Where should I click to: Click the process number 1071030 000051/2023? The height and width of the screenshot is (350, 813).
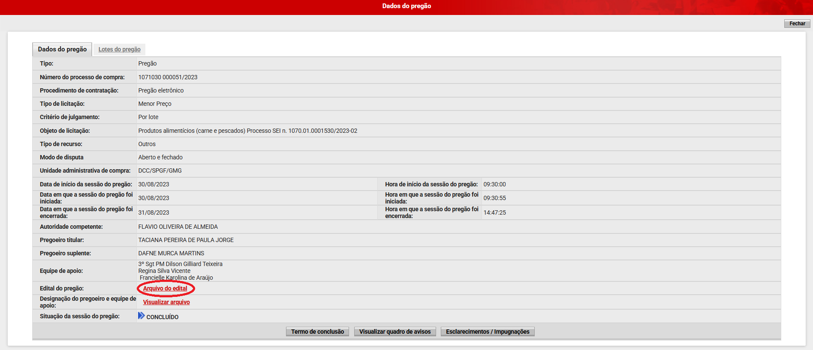pos(168,77)
